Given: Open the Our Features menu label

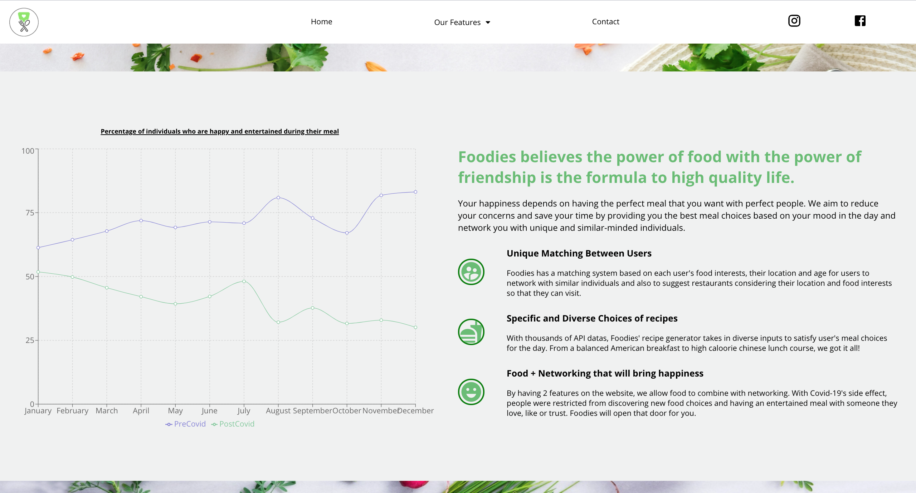Looking at the screenshot, I should (457, 23).
